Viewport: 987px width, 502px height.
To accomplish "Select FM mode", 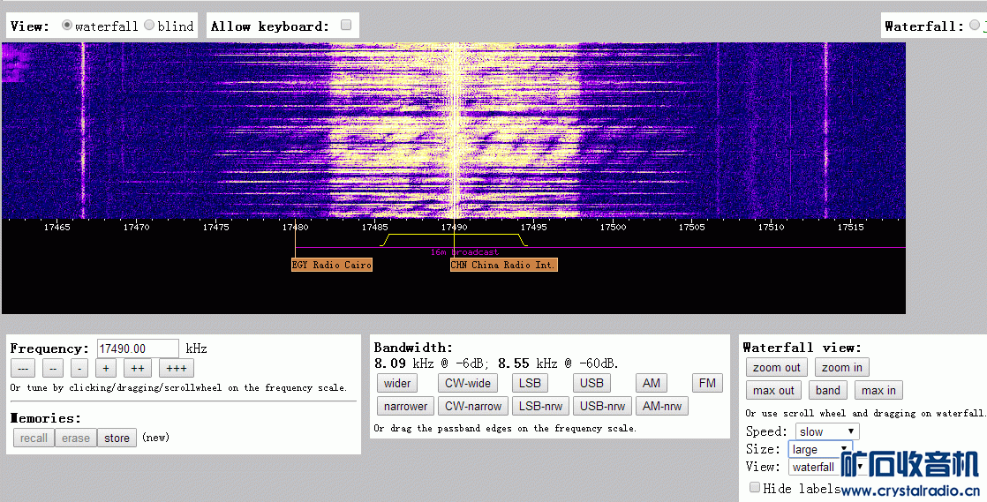I will coord(707,383).
